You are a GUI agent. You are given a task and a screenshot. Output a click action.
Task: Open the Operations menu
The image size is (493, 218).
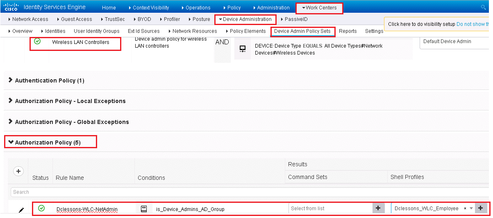click(196, 8)
